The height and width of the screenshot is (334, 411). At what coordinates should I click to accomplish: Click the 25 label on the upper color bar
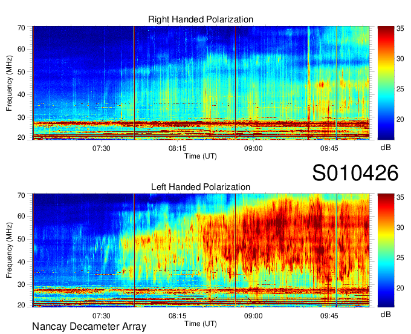point(400,89)
